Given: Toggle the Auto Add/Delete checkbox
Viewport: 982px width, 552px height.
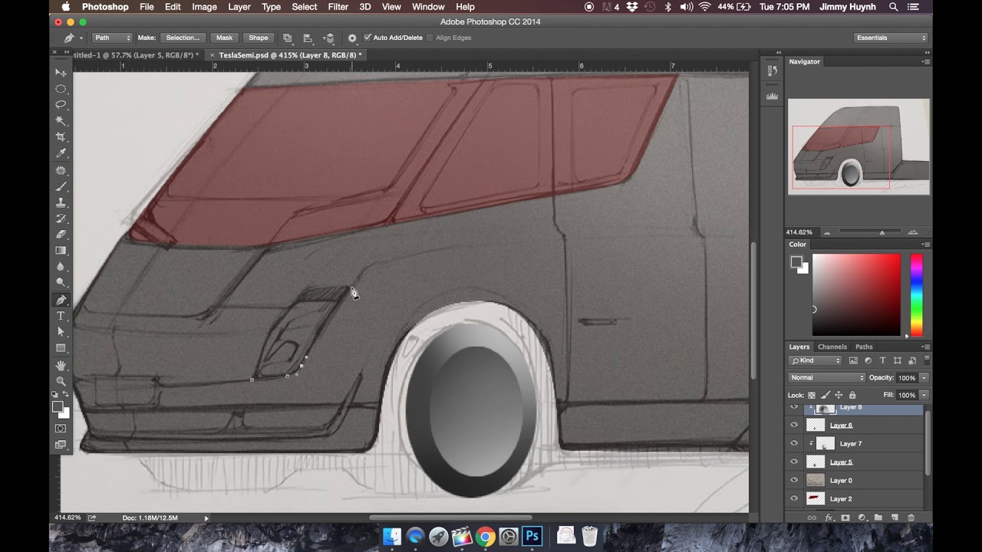Looking at the screenshot, I should pos(367,38).
